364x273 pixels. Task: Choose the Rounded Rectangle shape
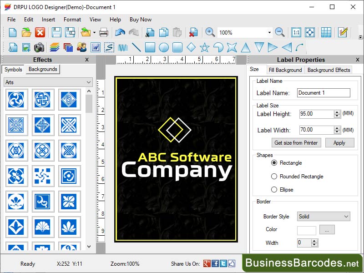click(274, 177)
